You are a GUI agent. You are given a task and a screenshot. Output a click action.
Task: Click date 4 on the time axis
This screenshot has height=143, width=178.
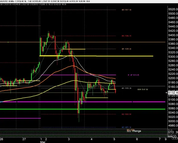pos(91,139)
